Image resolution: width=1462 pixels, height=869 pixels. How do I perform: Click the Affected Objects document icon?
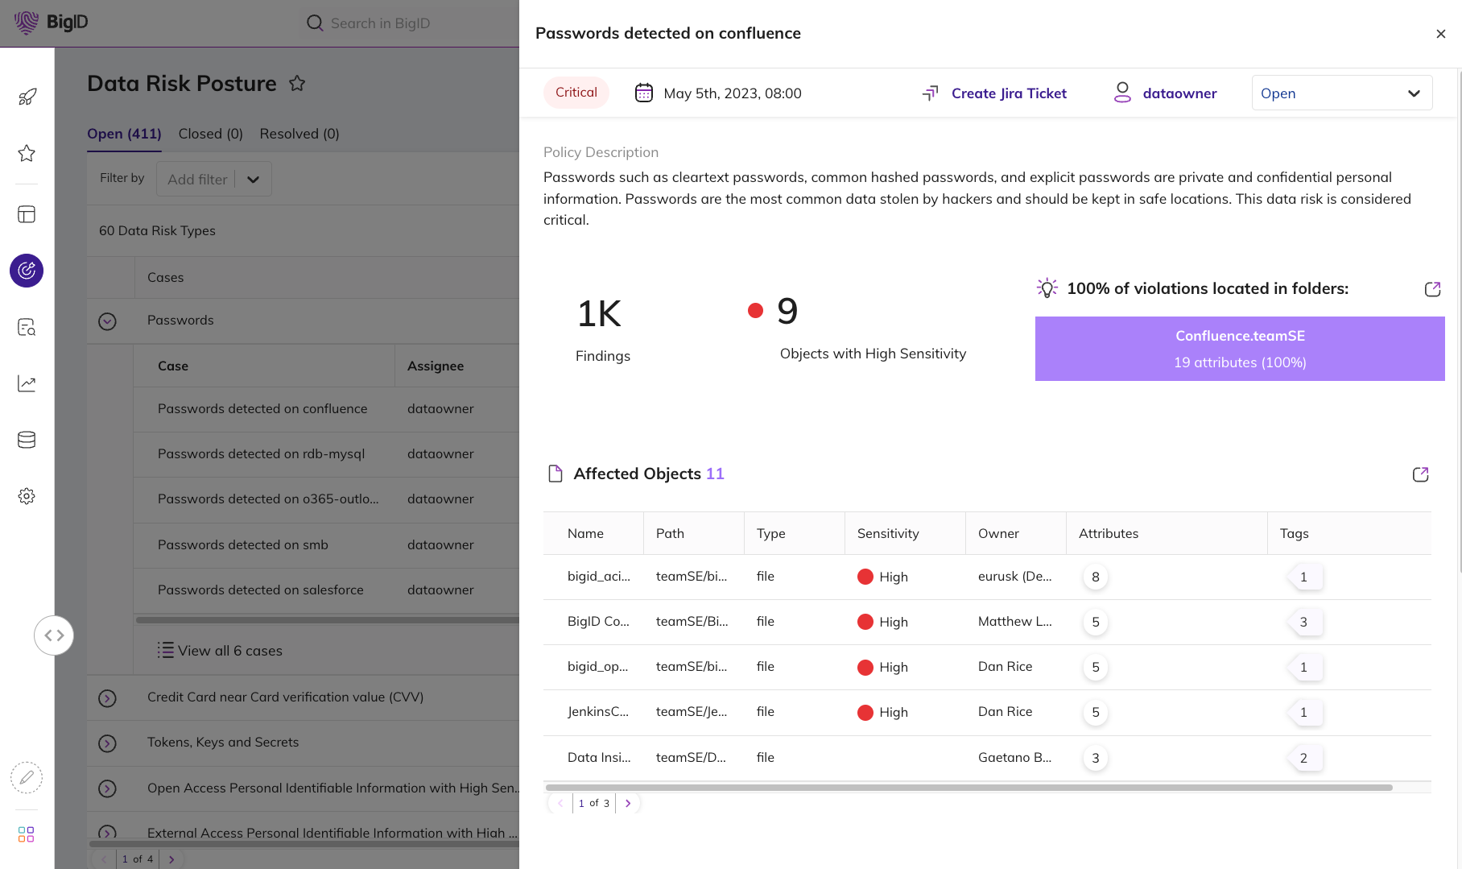click(555, 474)
